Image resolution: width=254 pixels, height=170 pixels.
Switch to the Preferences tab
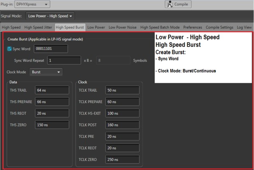193,27
